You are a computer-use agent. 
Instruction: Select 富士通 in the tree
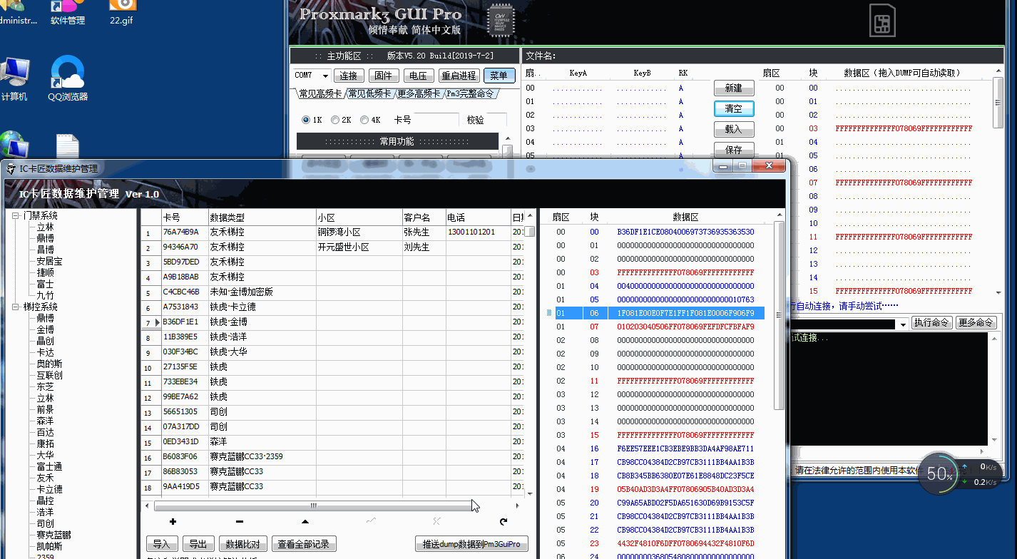50,466
